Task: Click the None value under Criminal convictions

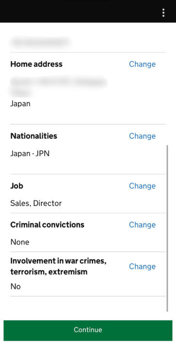Action: click(20, 242)
